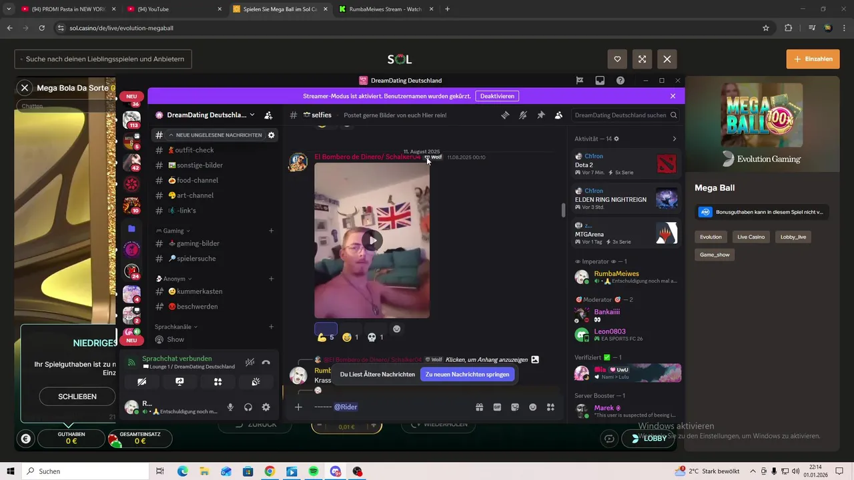The height and width of the screenshot is (480, 854).
Task: Click the laughing emoji reaction
Action: (351, 337)
